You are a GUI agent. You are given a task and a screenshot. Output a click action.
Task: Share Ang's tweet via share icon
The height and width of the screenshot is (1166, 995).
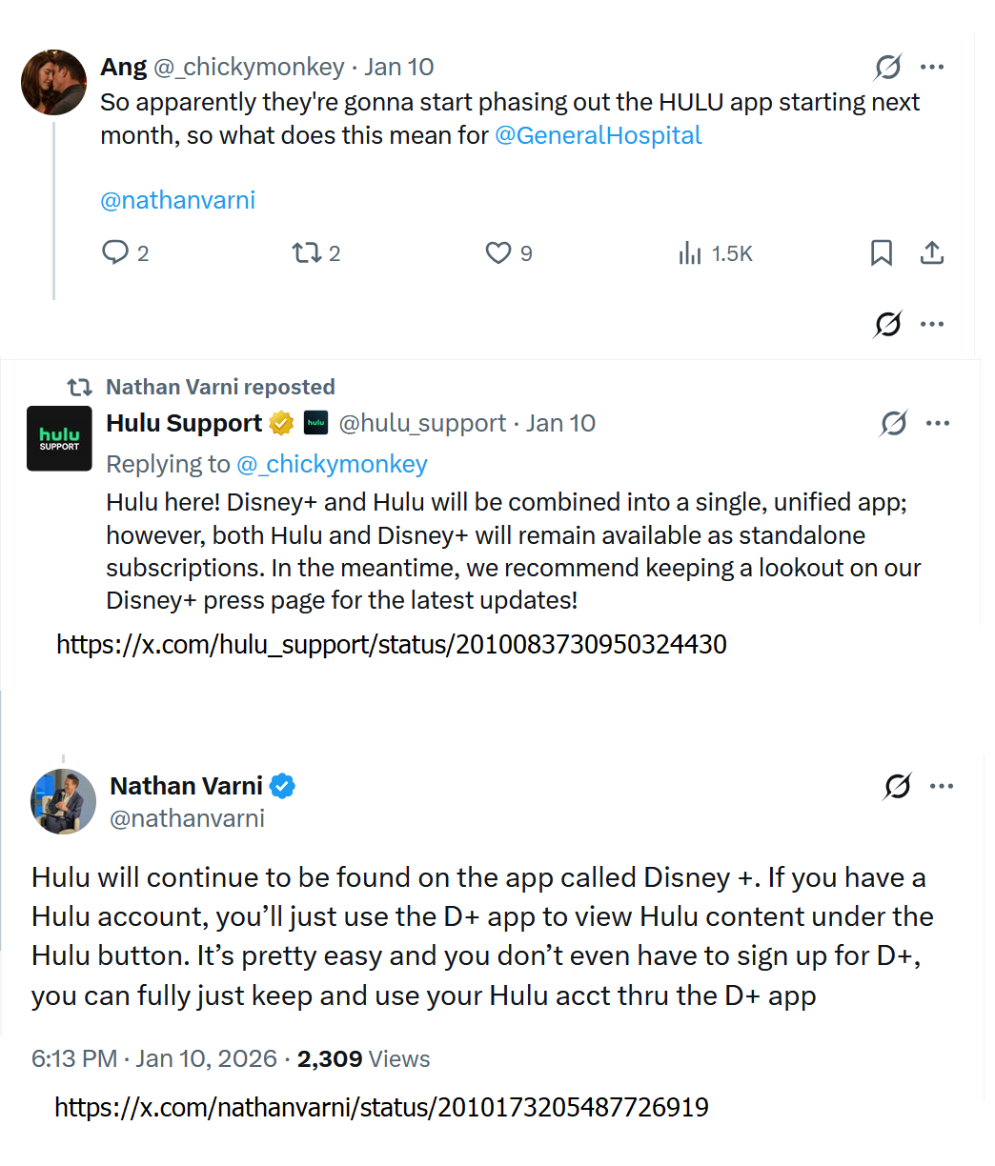click(932, 252)
